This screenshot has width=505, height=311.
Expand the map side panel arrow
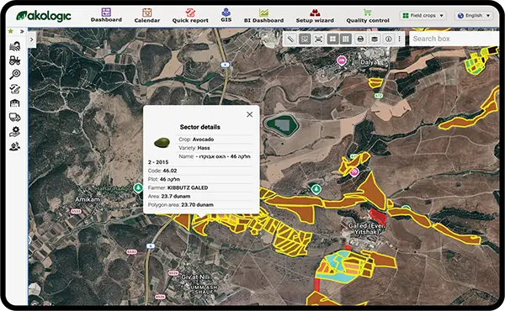(32, 40)
